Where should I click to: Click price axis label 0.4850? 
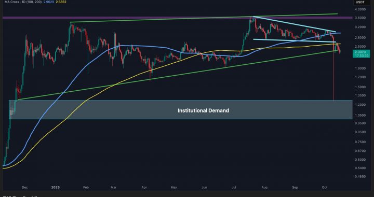point(360,177)
